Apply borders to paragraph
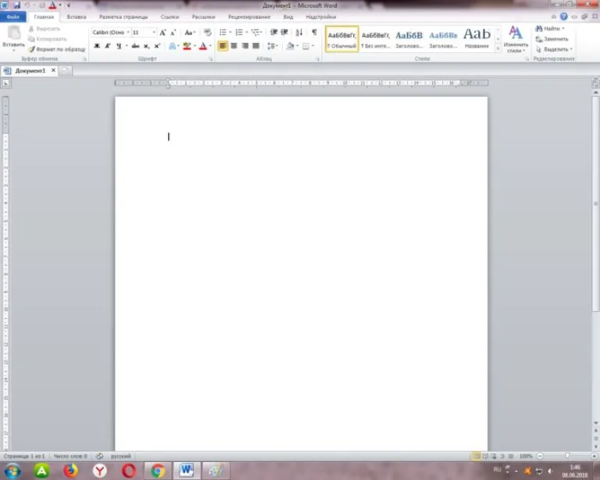The height and width of the screenshot is (480, 600). 305,46
